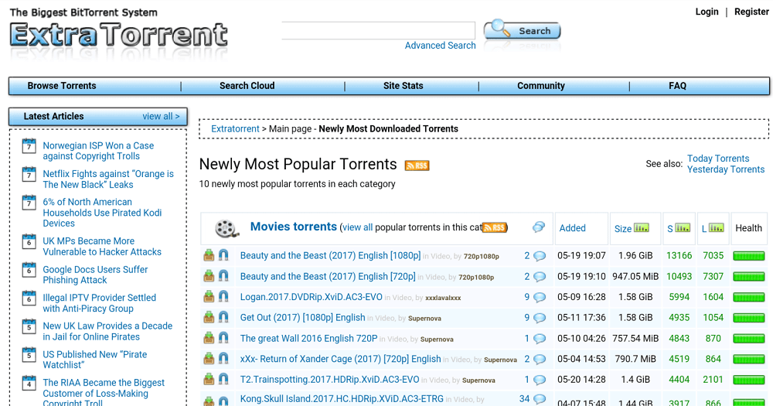Click magnet icon for Beauty and the Beast [720p]
Screen dimensions: 773x406
223,276
